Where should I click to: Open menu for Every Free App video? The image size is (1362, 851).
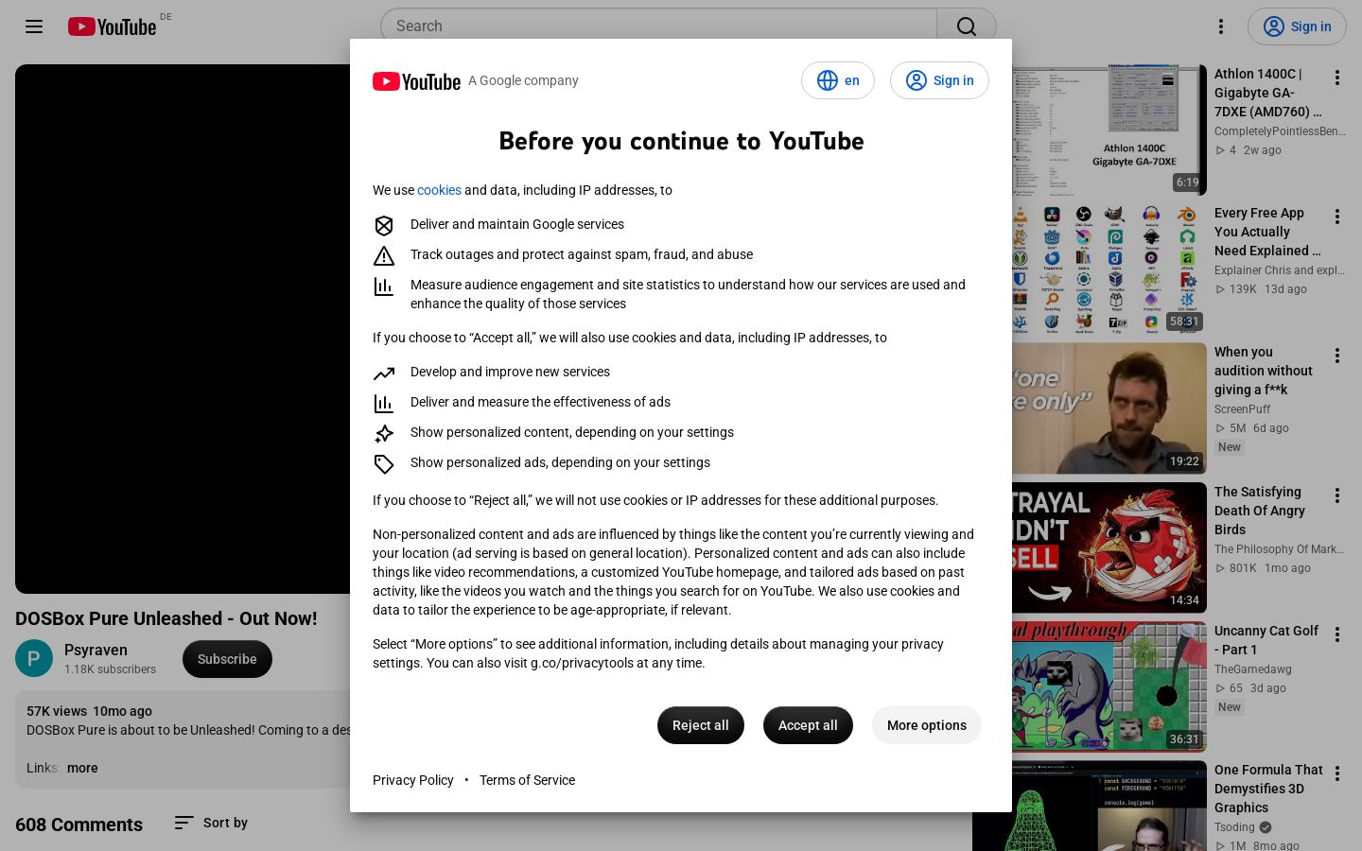point(1337,217)
